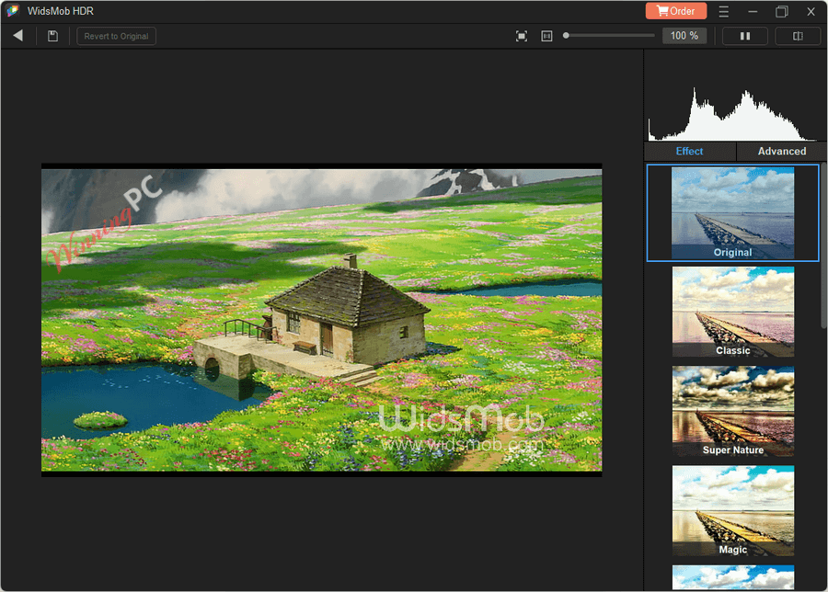This screenshot has height=592, width=828.
Task: Click the back navigation arrow
Action: [17, 35]
